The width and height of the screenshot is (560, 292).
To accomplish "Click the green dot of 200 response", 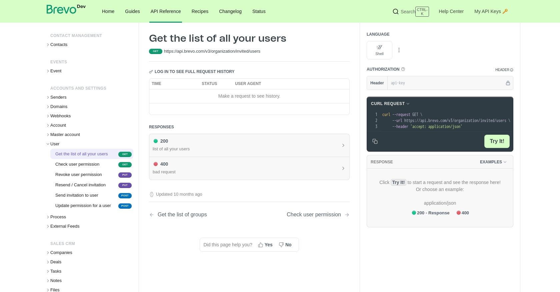I will point(156,141).
